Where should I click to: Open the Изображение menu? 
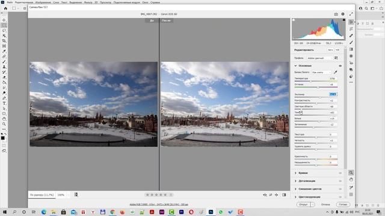(43, 2)
